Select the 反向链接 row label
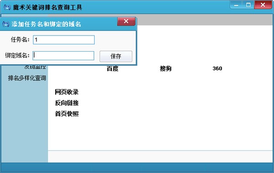274x173 pixels. click(67, 103)
